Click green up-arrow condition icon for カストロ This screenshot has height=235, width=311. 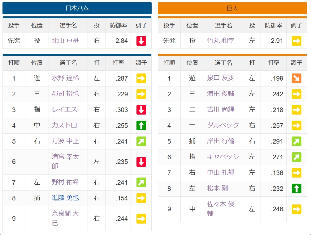coord(141,125)
